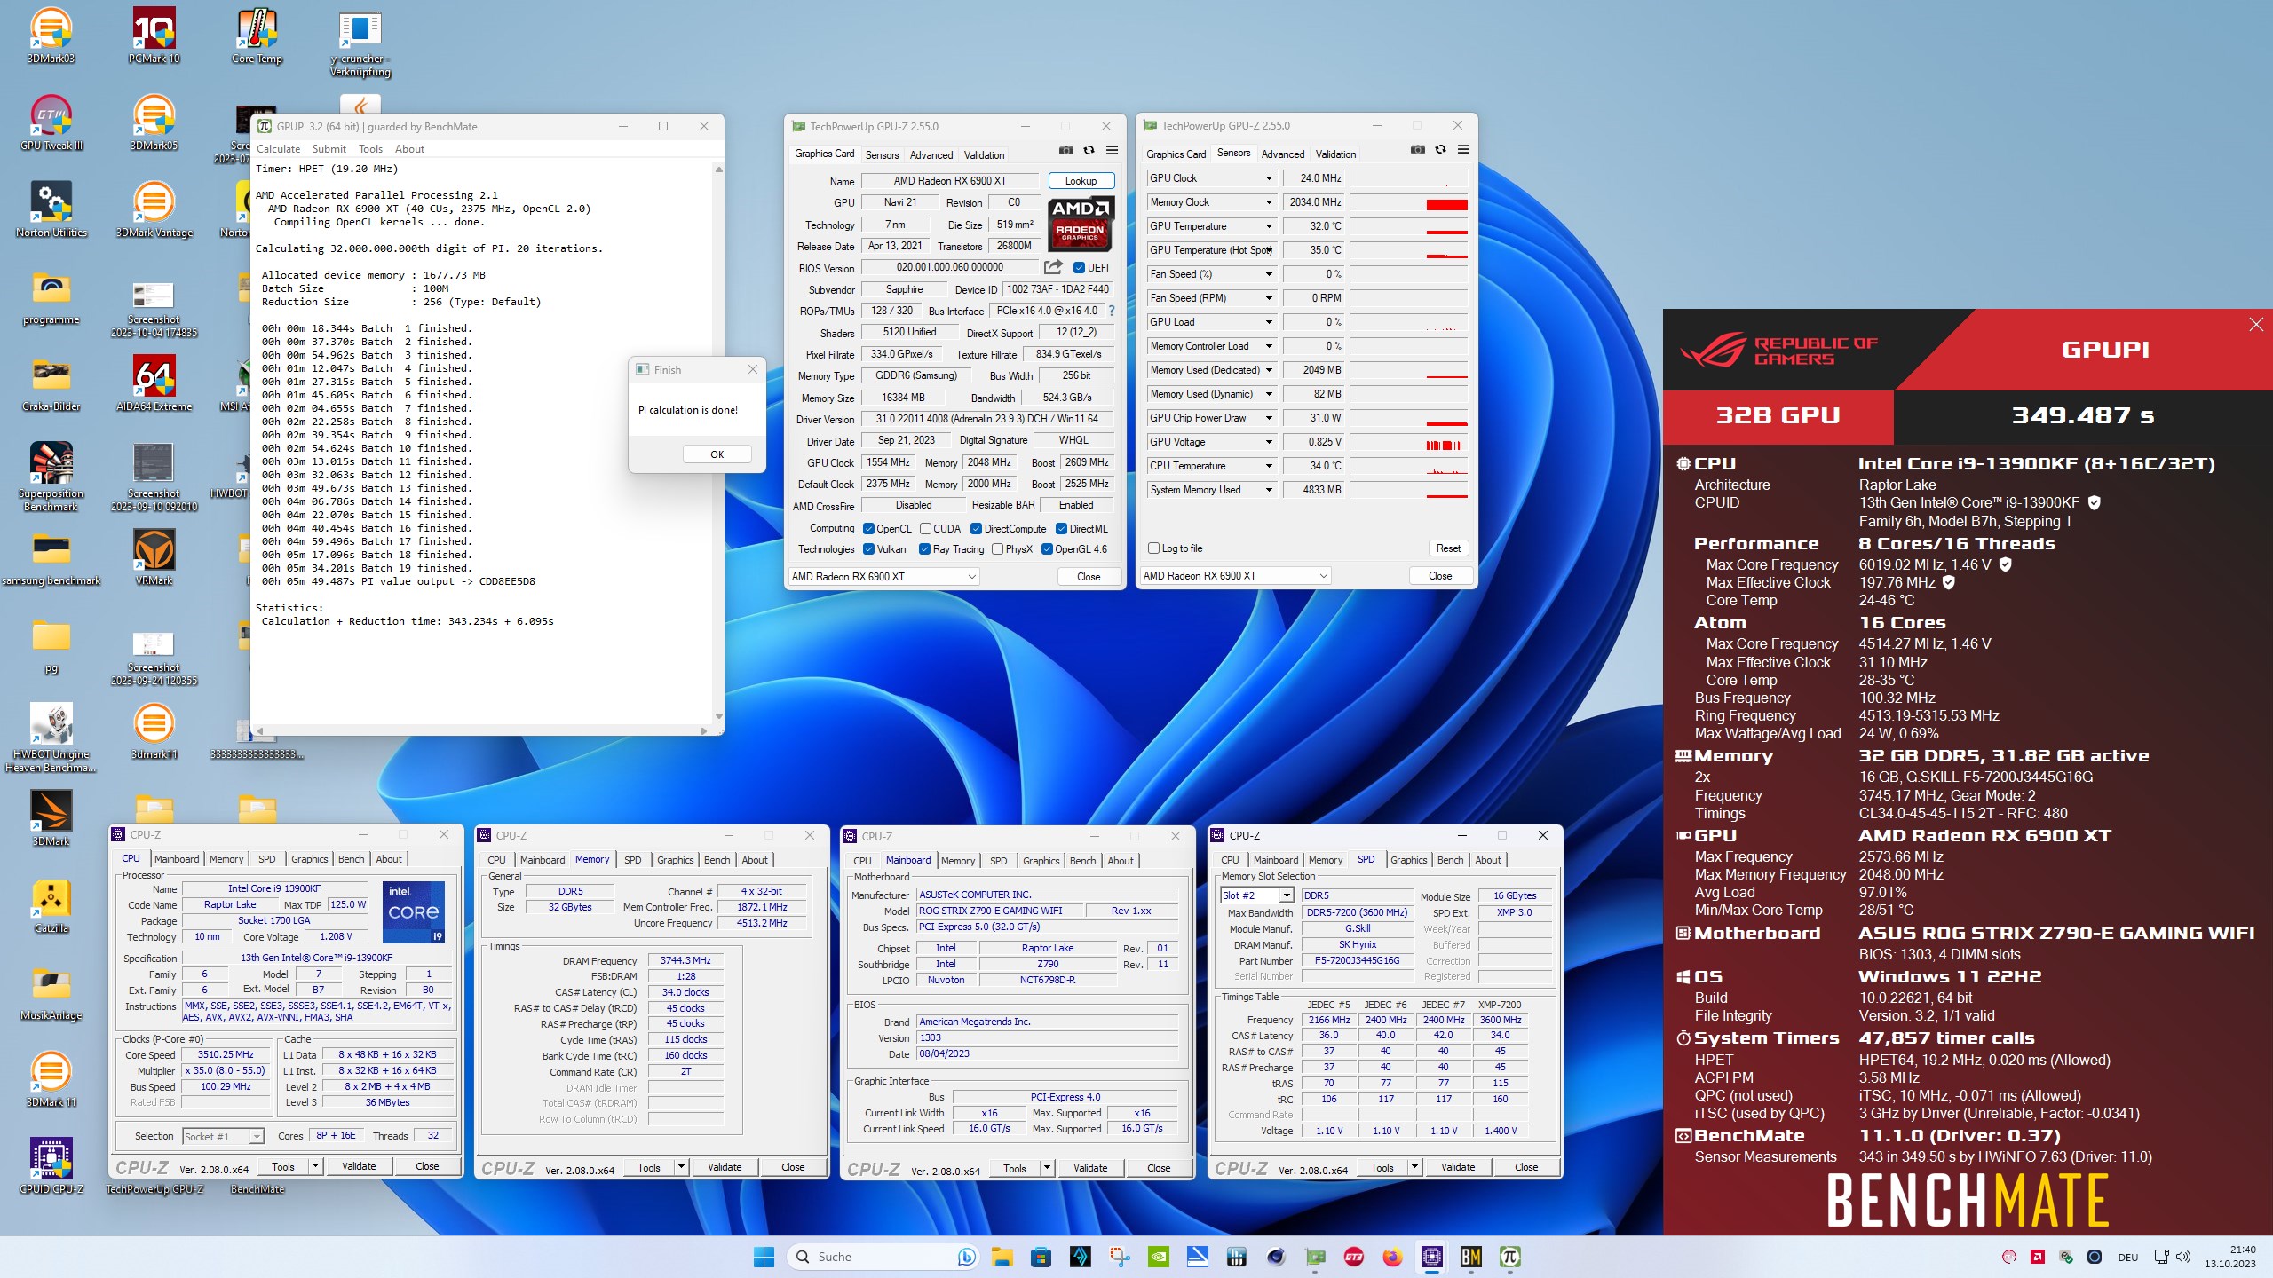The image size is (2273, 1278).
Task: Toggle the DirectCompute checkbox in GPU-Z
Action: tap(976, 529)
